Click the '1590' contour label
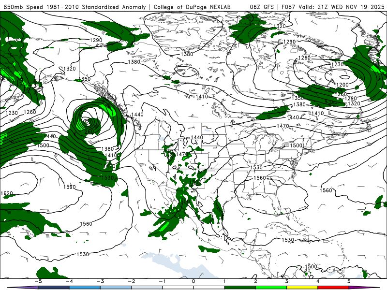This screenshot has height=290, width=387. click(x=69, y=187)
